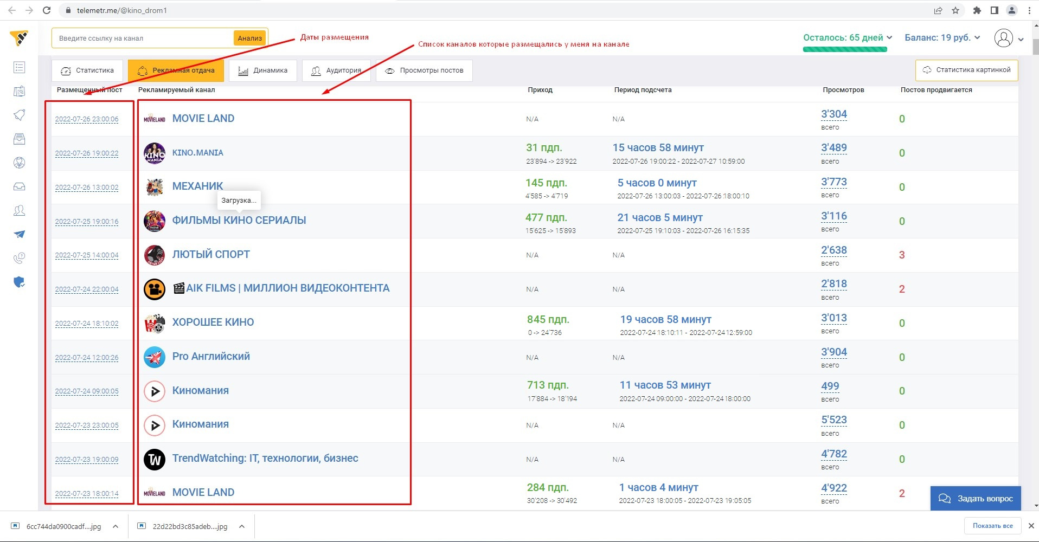Open the notifications bell in the sidebar
1039x542 pixels.
point(19,115)
